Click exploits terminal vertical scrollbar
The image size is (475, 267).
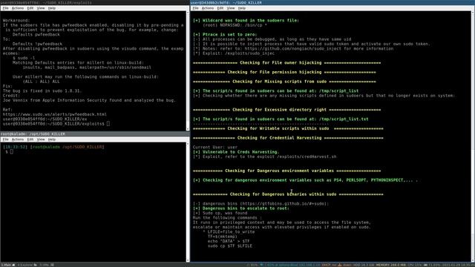pyautogui.click(x=188, y=70)
